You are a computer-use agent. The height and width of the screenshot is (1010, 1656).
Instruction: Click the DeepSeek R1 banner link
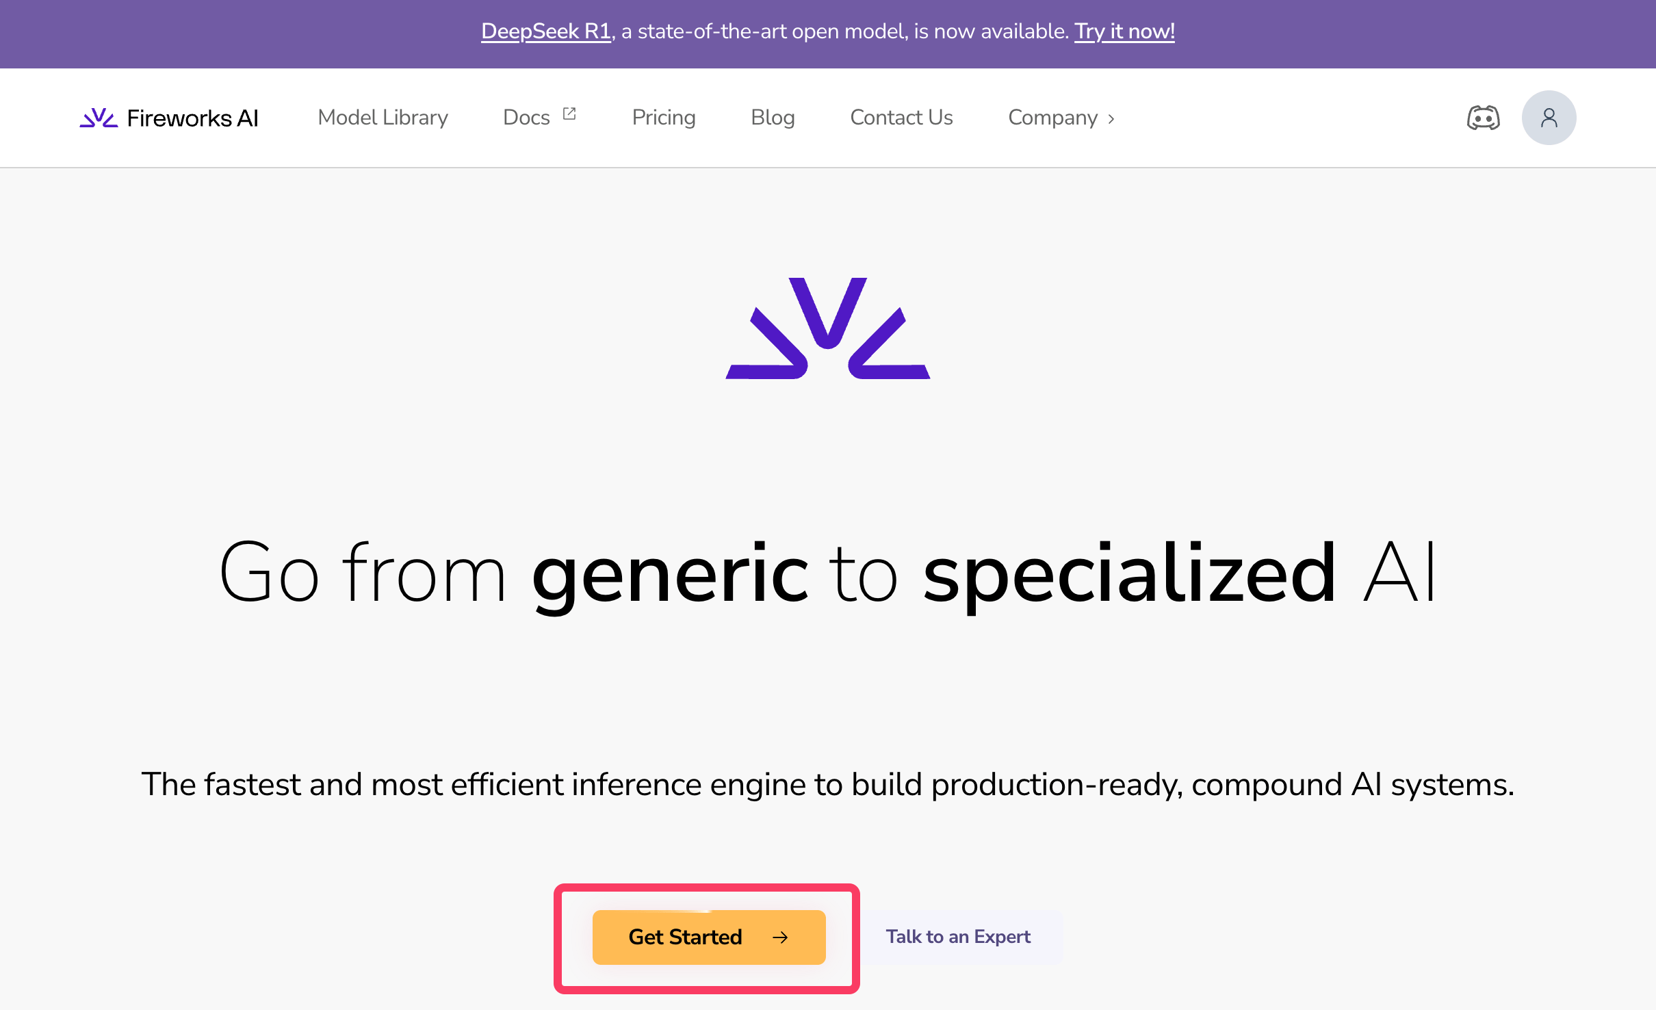tap(545, 31)
